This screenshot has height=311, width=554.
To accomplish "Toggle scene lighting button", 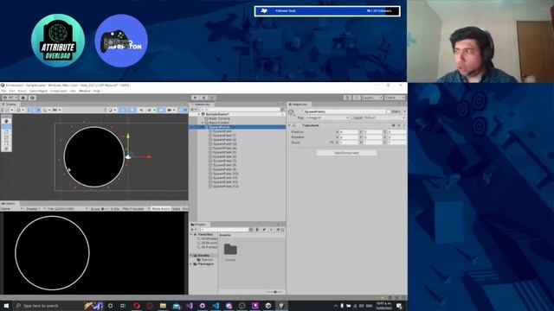I will [x=132, y=110].
